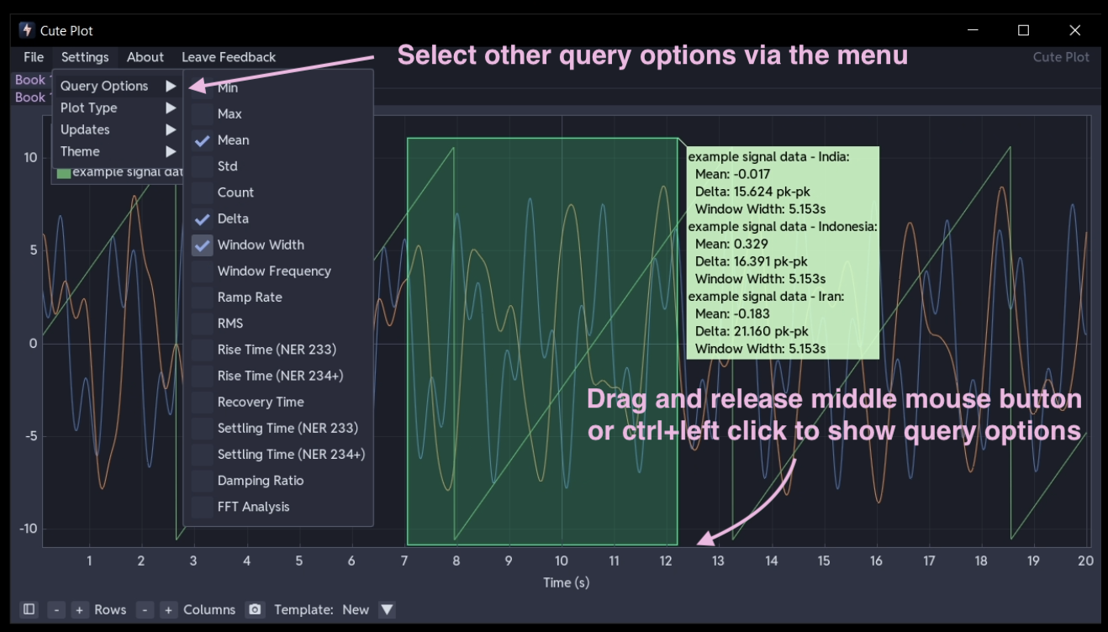Remove a column with the minus button

tap(145, 609)
